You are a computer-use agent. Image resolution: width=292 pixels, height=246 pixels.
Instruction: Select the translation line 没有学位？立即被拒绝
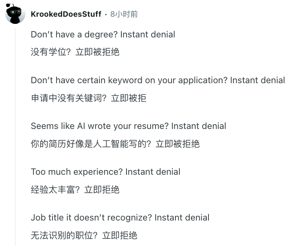(x=75, y=52)
